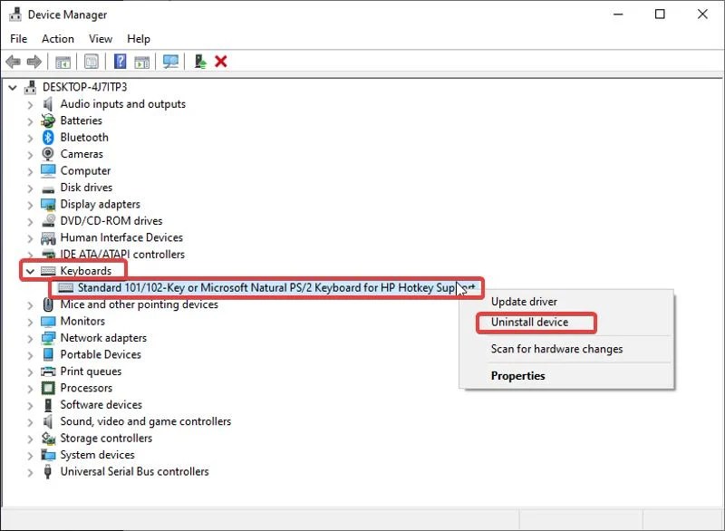Viewport: 725px width, 531px height.
Task: Expand the Display adapters category
Action: pos(28,204)
